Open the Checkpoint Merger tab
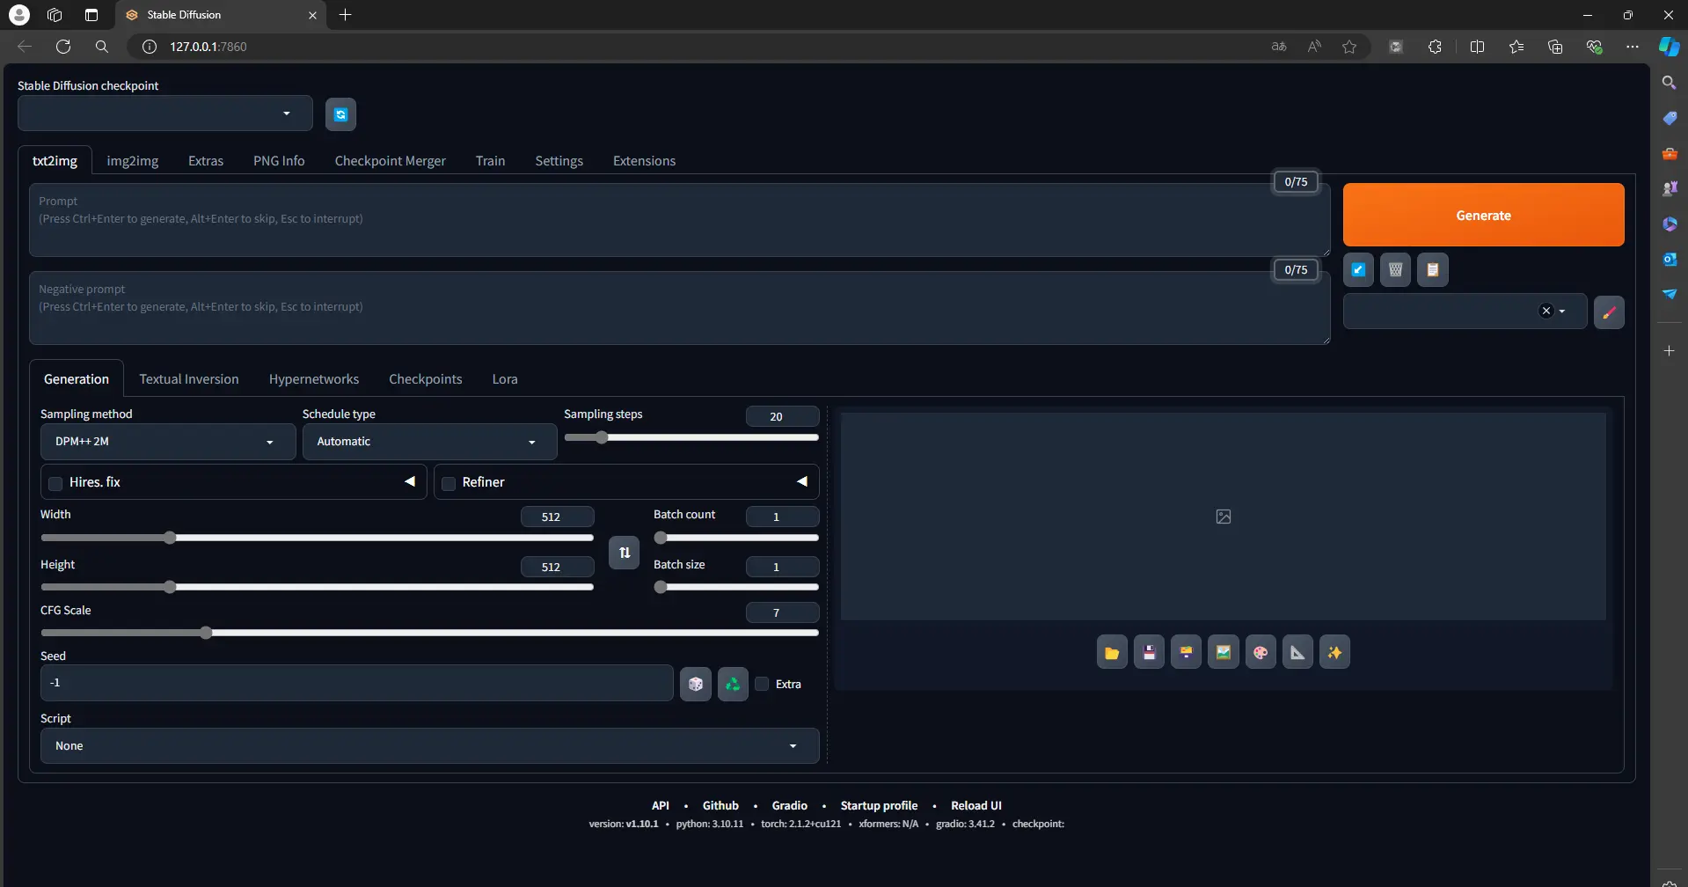Screen dimensions: 1688x887 [x=391, y=161]
